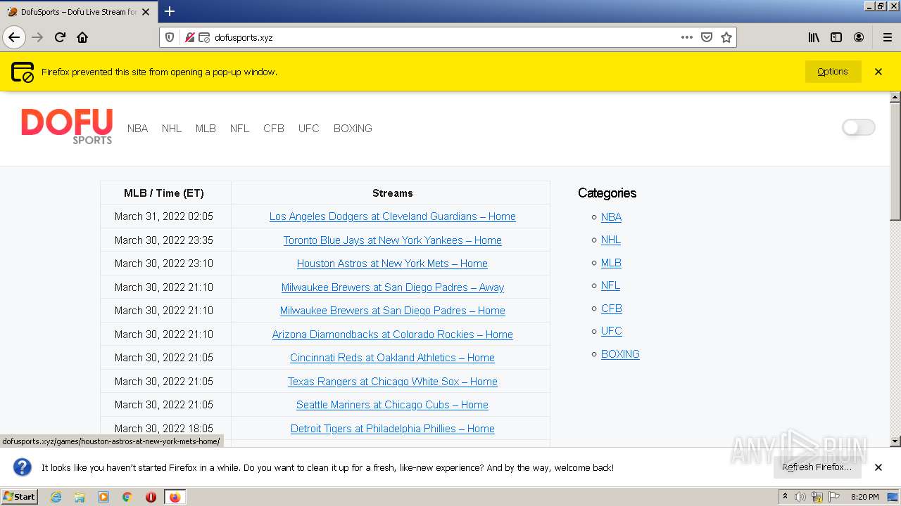Open Detroit Tigers at Phillies stream
Viewport: 901px width, 506px height.
(x=393, y=429)
